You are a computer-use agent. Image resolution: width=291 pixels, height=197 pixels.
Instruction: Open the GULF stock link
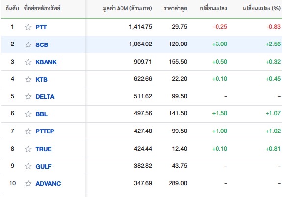tap(44, 166)
